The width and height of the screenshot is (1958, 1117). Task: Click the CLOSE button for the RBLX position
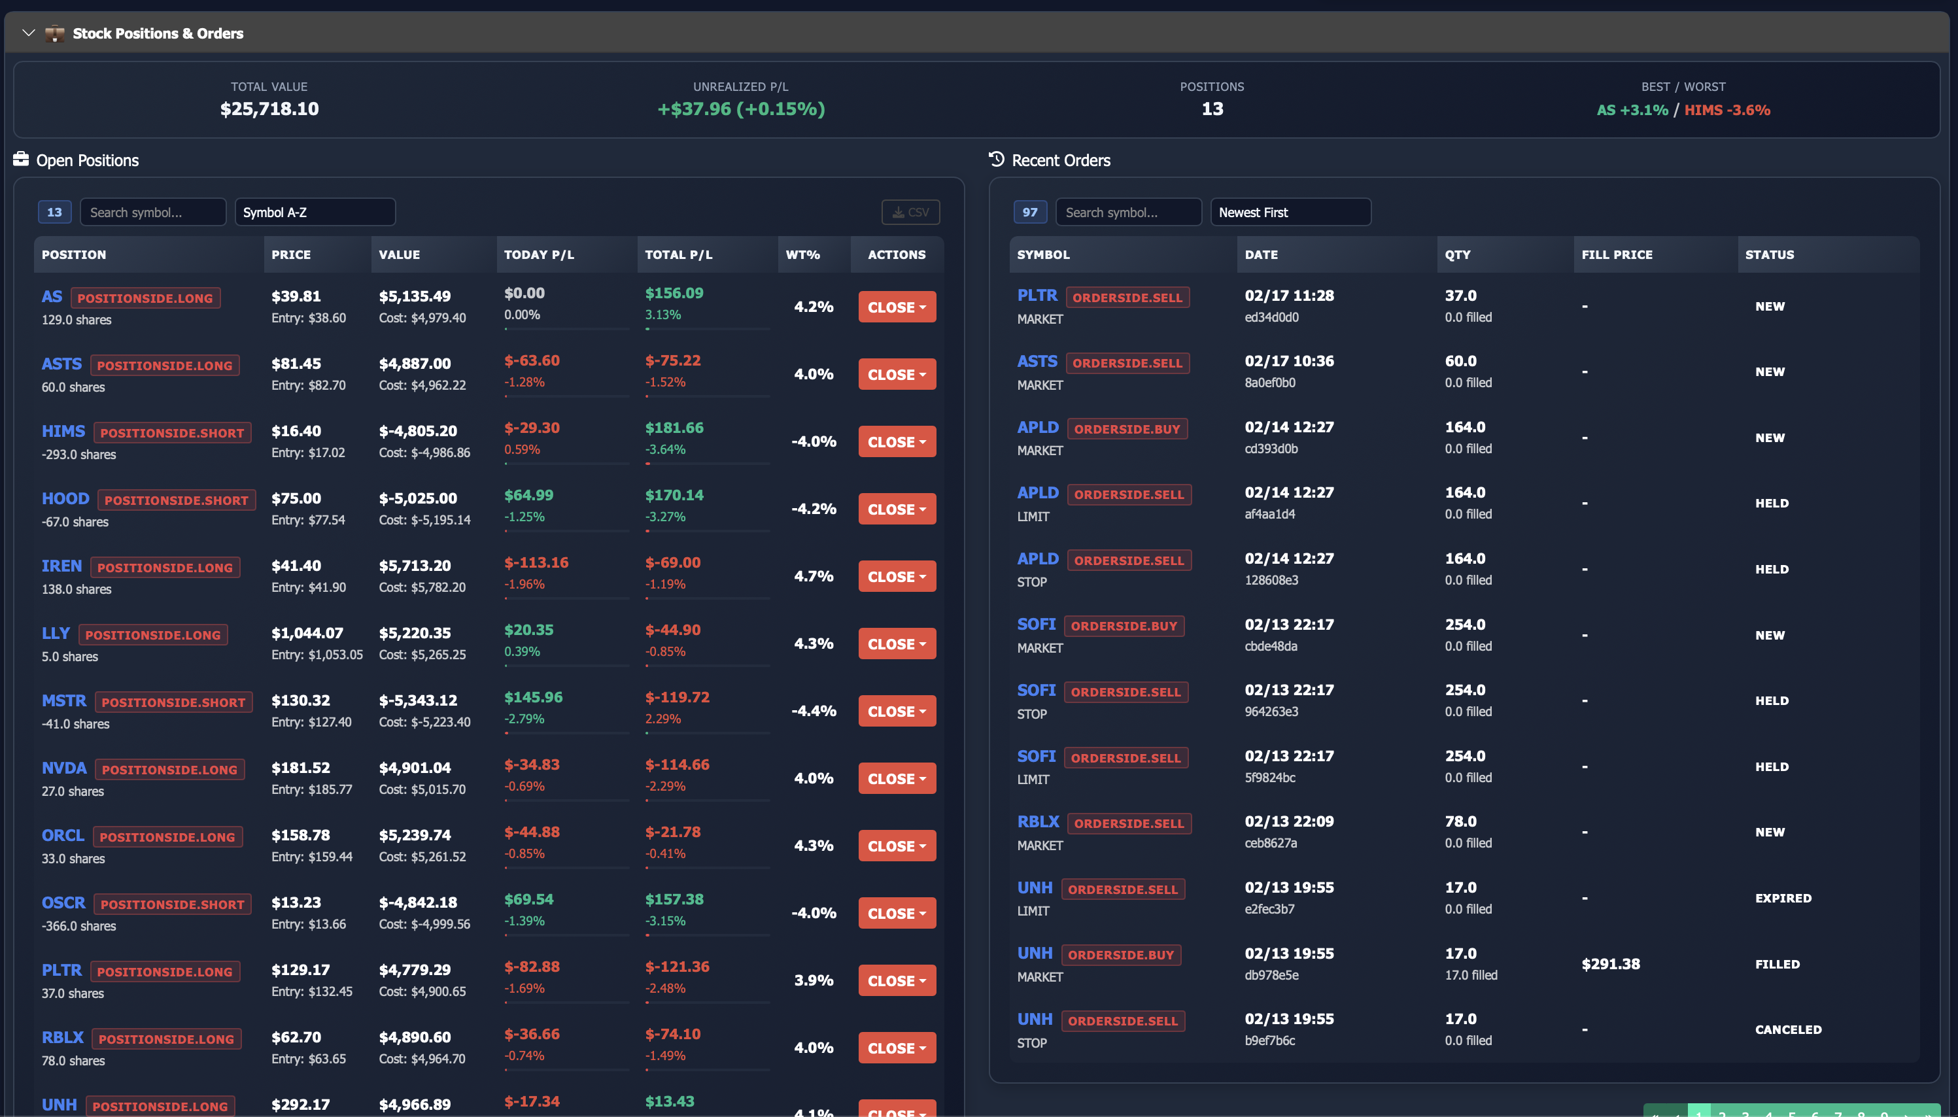(897, 1048)
